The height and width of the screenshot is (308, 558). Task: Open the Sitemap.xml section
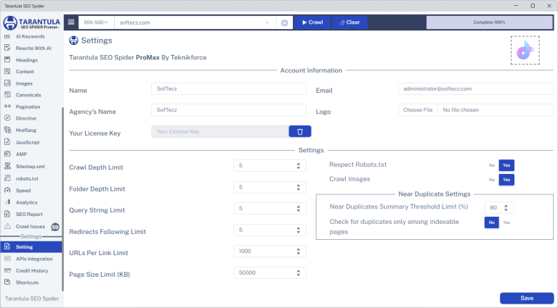[31, 166]
